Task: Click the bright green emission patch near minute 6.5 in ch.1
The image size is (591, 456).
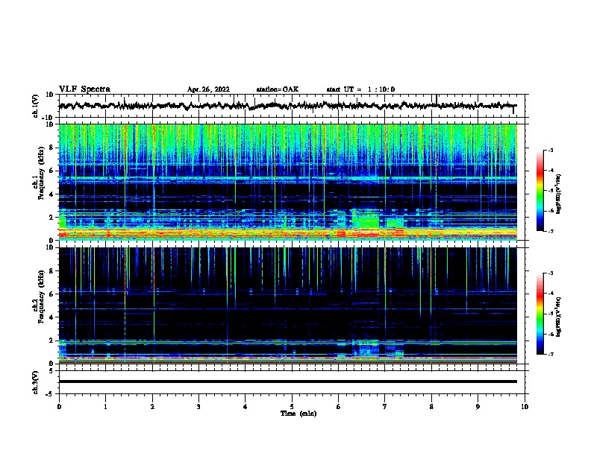Action: (x=366, y=220)
